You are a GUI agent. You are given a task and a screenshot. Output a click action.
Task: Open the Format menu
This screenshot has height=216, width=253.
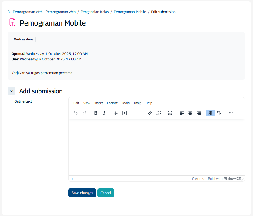[112, 103]
